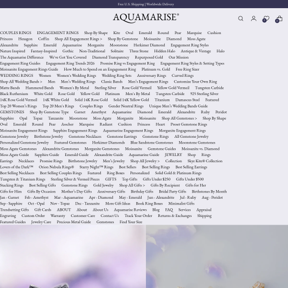The image size is (288, 288).
Task: Open the GEMSTONES menu
Action: pyautogui.click(x=12, y=112)
